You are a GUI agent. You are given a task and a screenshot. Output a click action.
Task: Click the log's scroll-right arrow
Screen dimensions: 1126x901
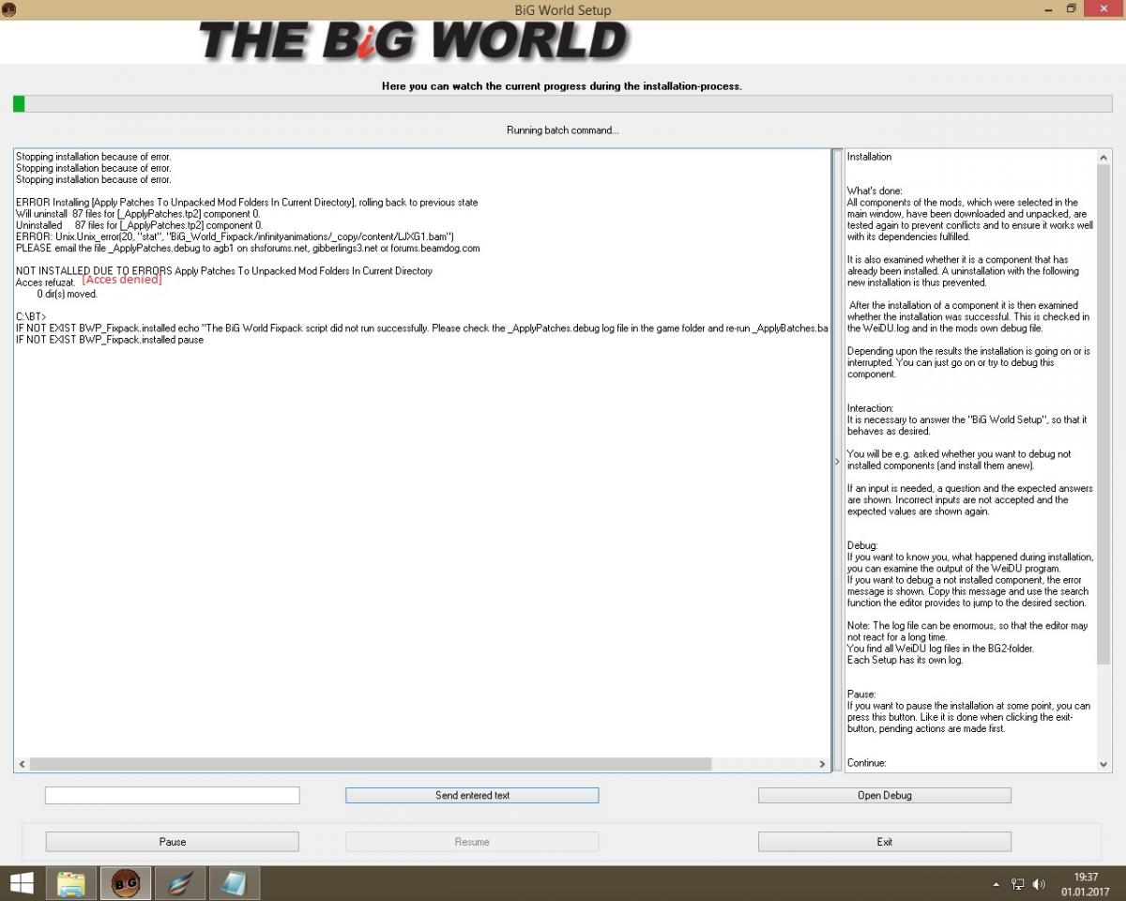click(823, 764)
